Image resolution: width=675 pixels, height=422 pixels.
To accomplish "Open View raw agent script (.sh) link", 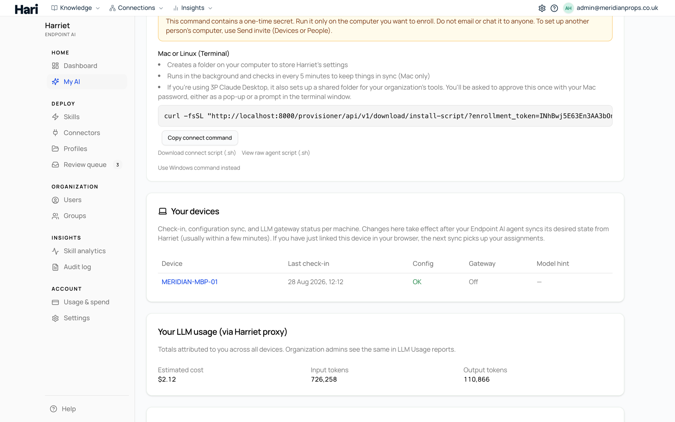I will click(x=276, y=153).
